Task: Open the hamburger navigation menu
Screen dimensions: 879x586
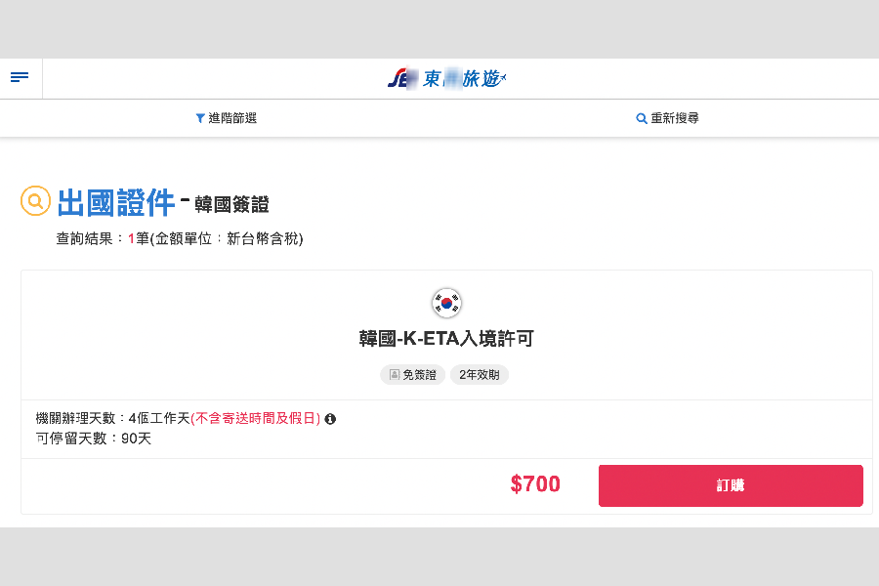Action: click(x=20, y=77)
